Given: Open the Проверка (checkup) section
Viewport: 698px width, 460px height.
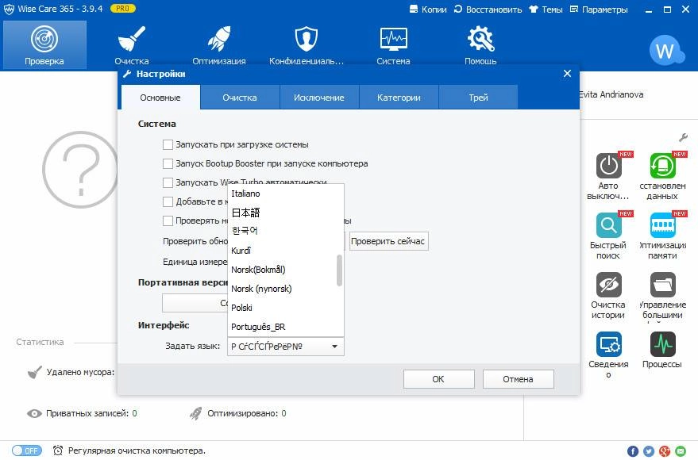Looking at the screenshot, I should pyautogui.click(x=44, y=45).
